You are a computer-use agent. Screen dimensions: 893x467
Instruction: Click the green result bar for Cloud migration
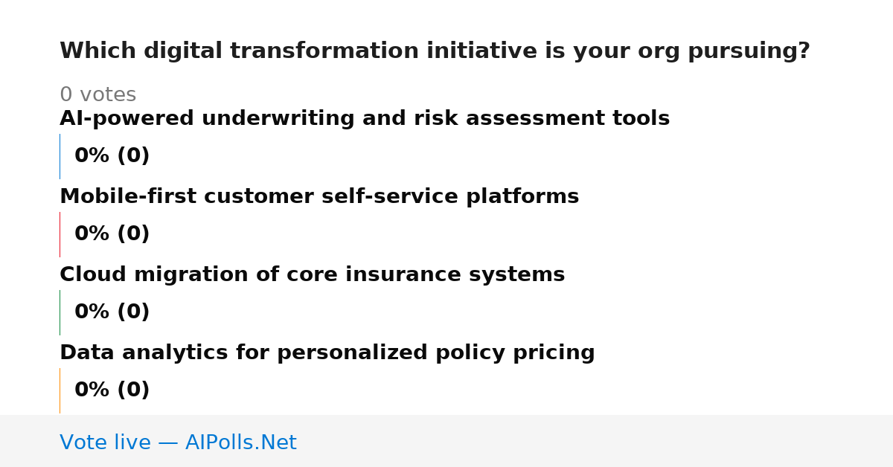point(60,312)
